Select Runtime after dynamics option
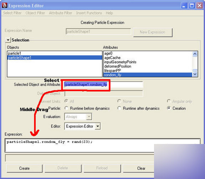205x179 pixels. tap(119, 108)
